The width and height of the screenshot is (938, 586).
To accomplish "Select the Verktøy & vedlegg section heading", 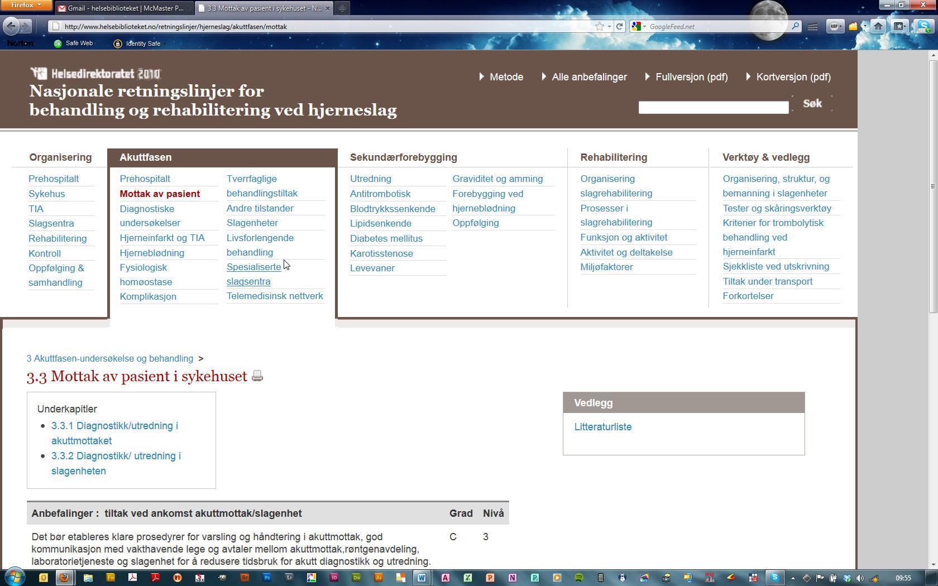I will click(x=765, y=157).
